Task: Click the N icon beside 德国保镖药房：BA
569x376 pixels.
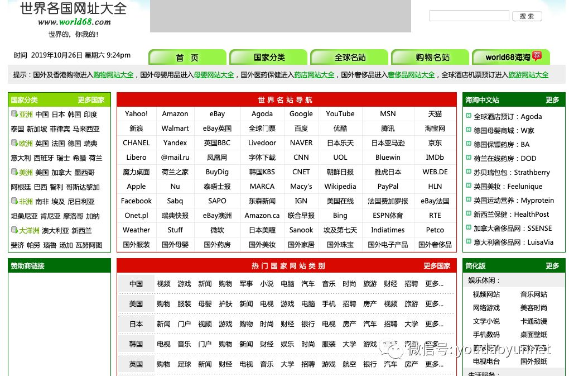Action: (469, 144)
